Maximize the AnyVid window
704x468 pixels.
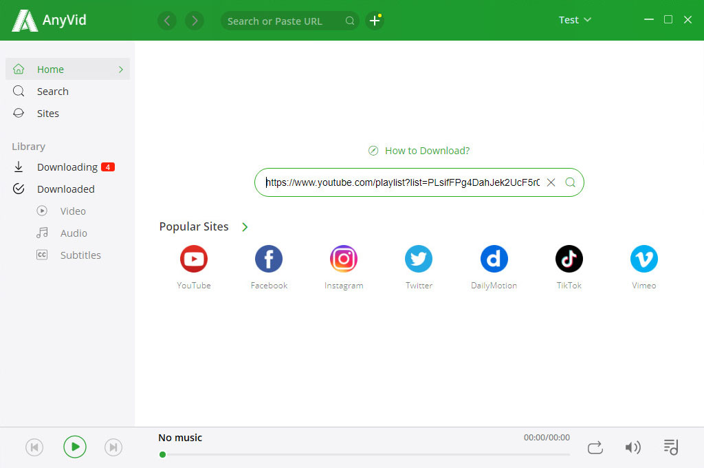(668, 19)
